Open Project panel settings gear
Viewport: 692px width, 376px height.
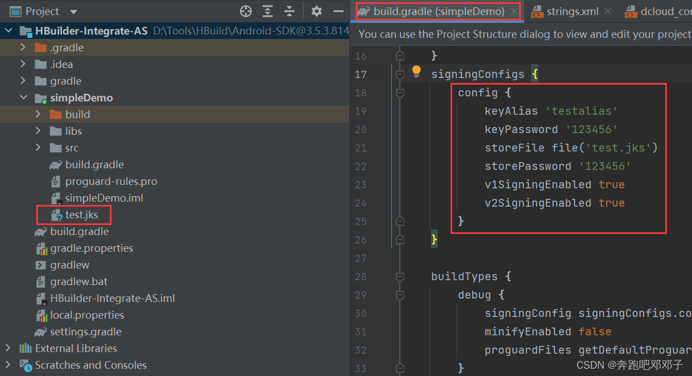[x=317, y=11]
